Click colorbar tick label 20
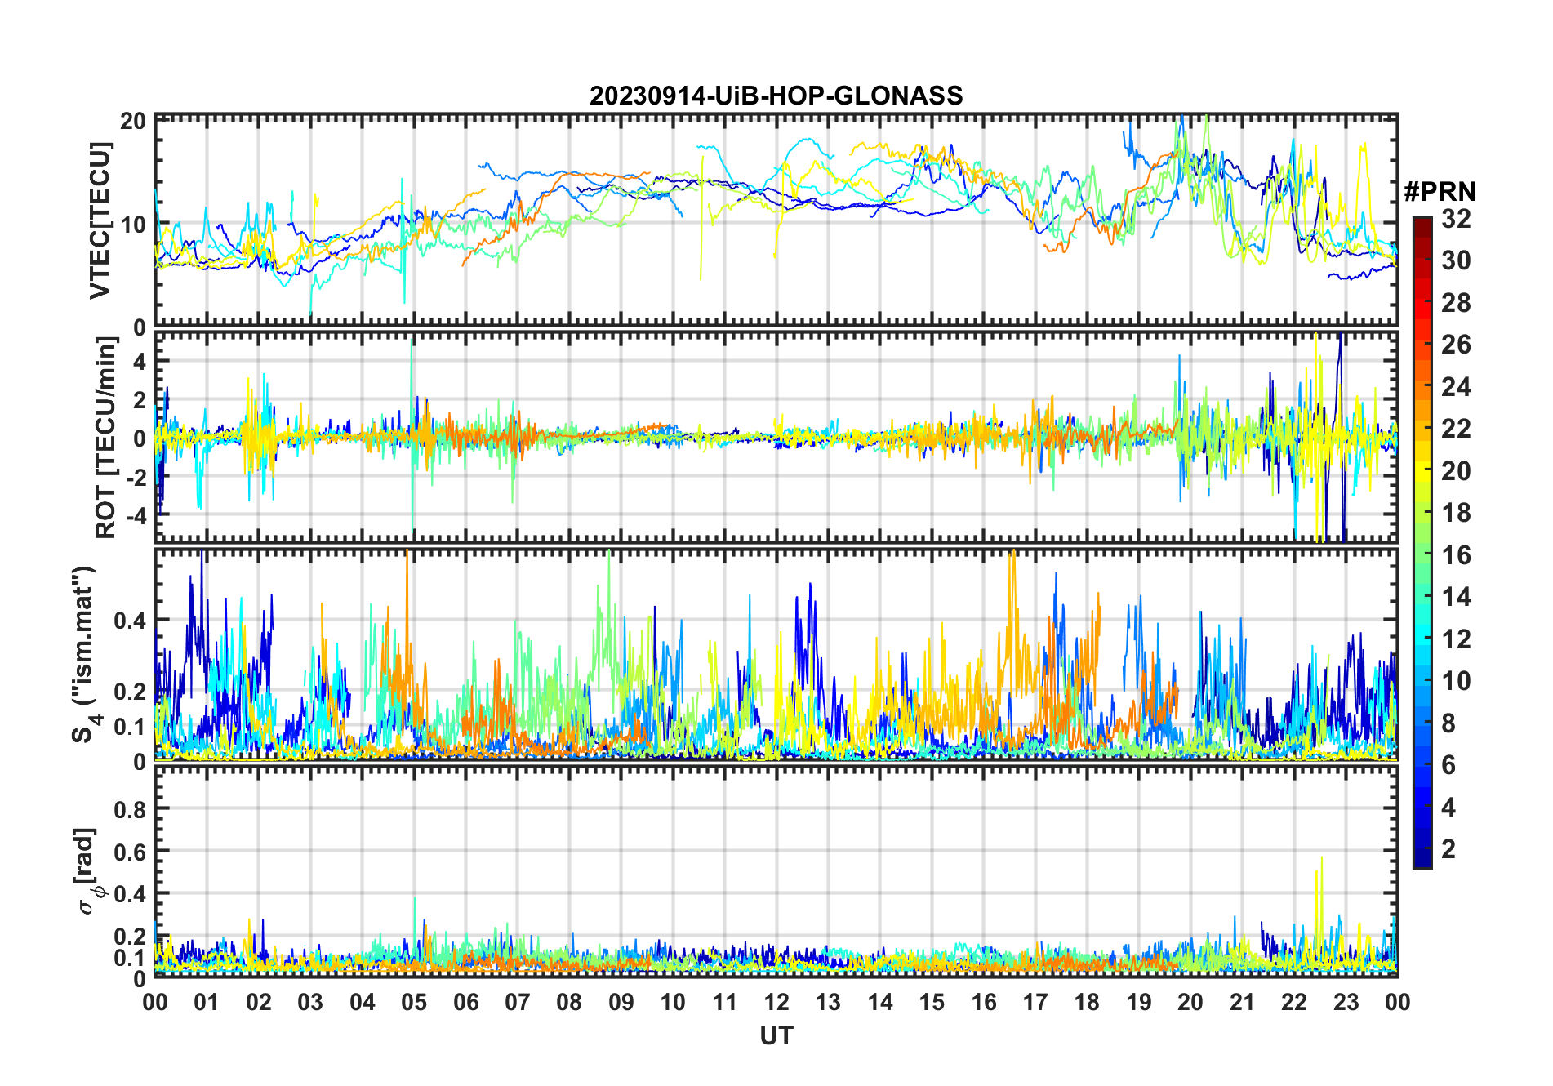Viewport: 1553px width, 1086px height. coord(1456,470)
